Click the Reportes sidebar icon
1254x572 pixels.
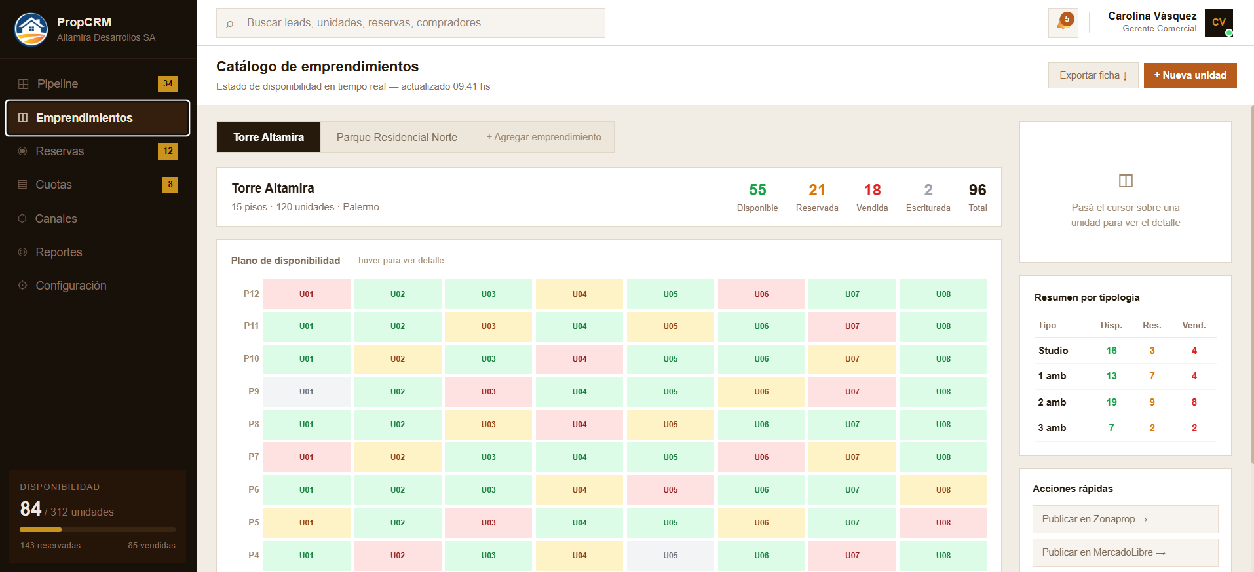coord(23,252)
